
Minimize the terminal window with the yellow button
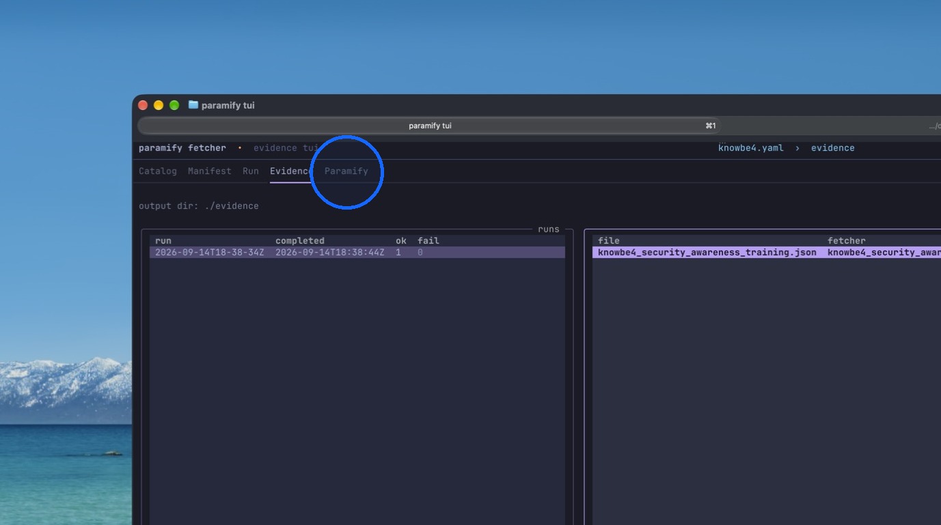tap(159, 105)
